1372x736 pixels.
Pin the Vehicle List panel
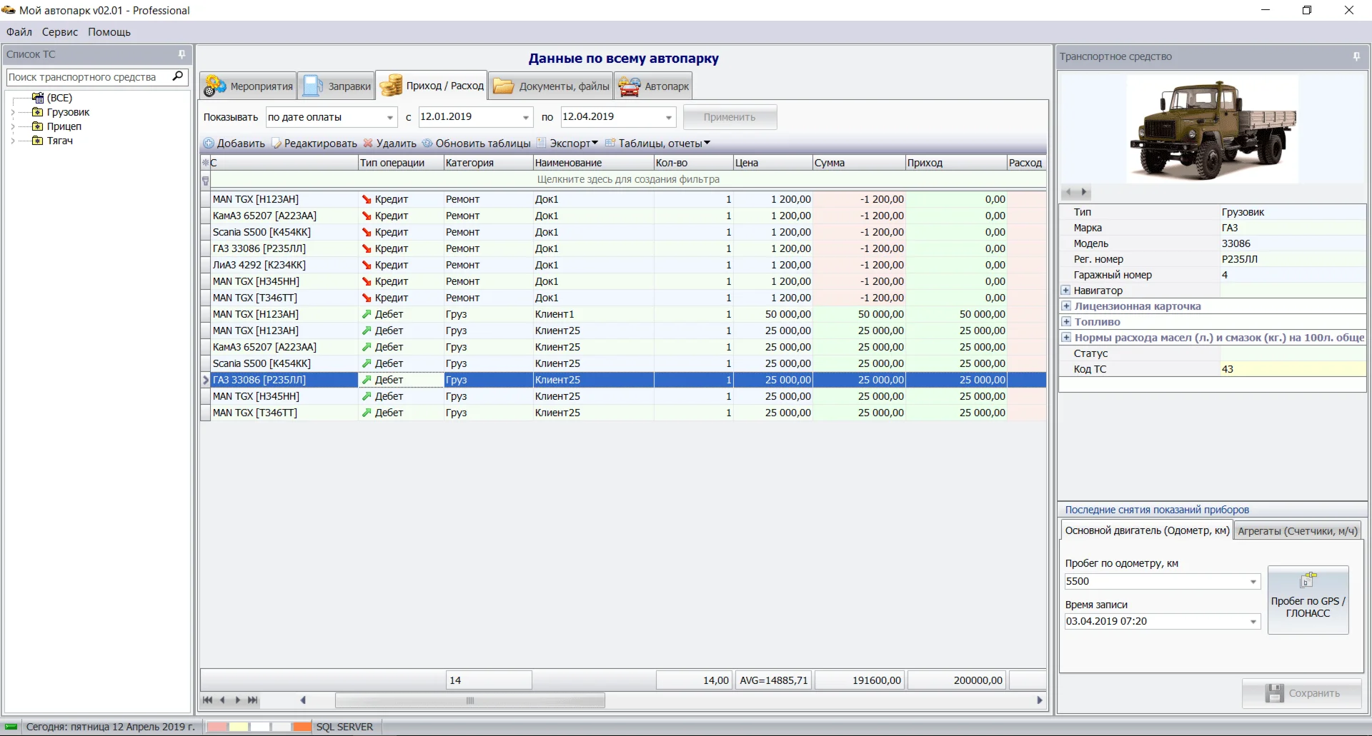[x=182, y=54]
